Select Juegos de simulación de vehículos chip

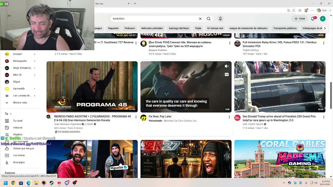coord(248,28)
